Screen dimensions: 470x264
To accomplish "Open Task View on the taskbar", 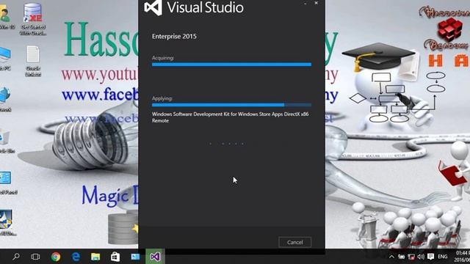I will click(x=35, y=257).
